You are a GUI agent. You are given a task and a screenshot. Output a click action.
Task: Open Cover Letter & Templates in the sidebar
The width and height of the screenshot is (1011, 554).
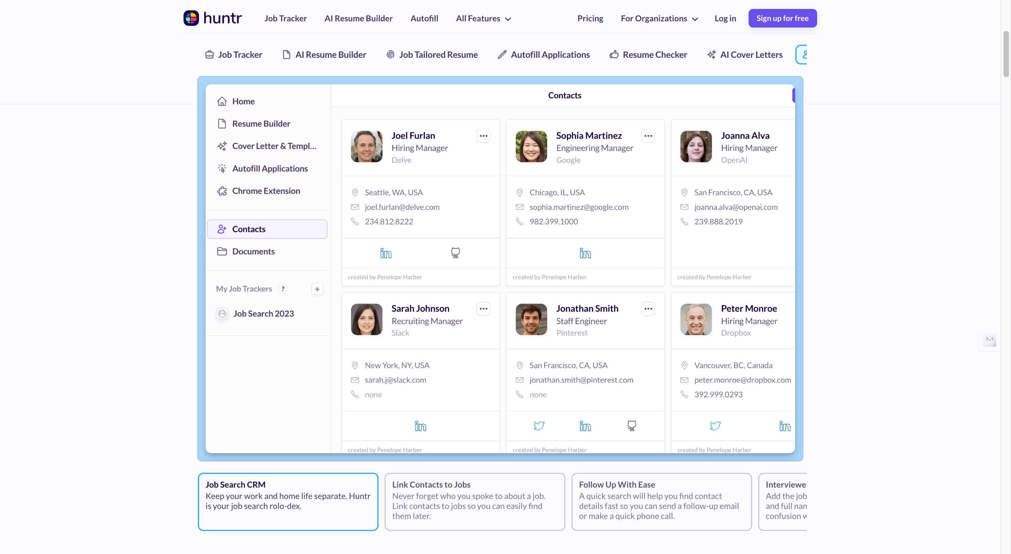[x=267, y=146]
